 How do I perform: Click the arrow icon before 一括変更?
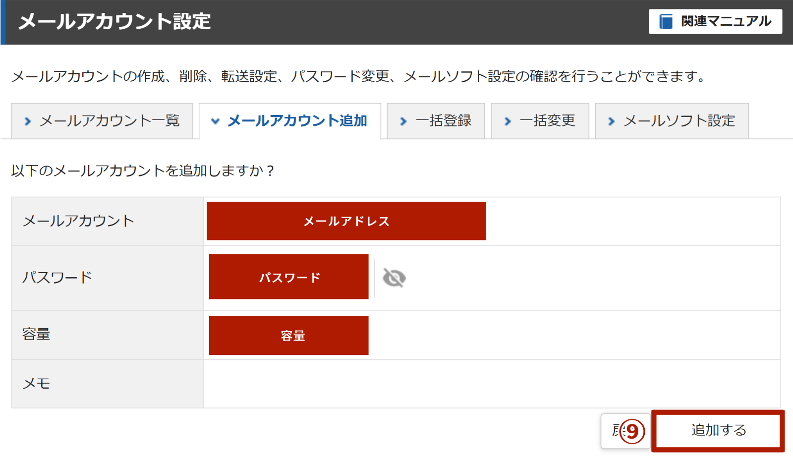508,121
